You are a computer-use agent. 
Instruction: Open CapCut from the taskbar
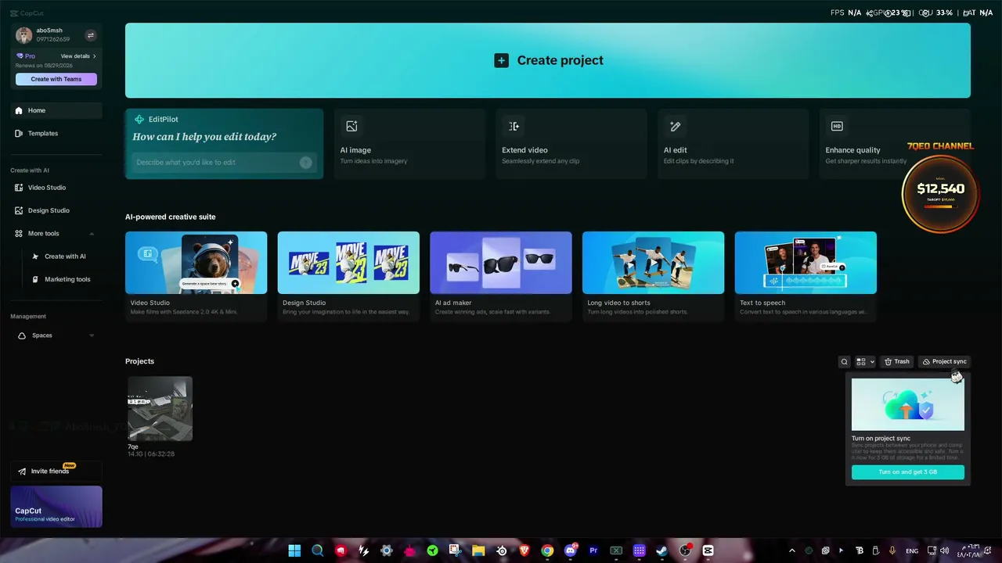pos(708,550)
